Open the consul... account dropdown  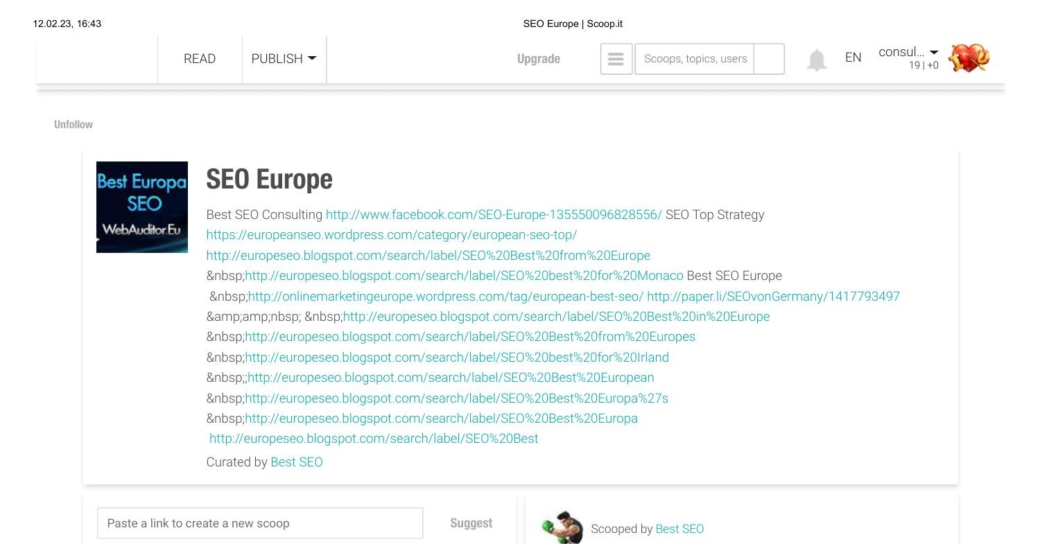(906, 52)
